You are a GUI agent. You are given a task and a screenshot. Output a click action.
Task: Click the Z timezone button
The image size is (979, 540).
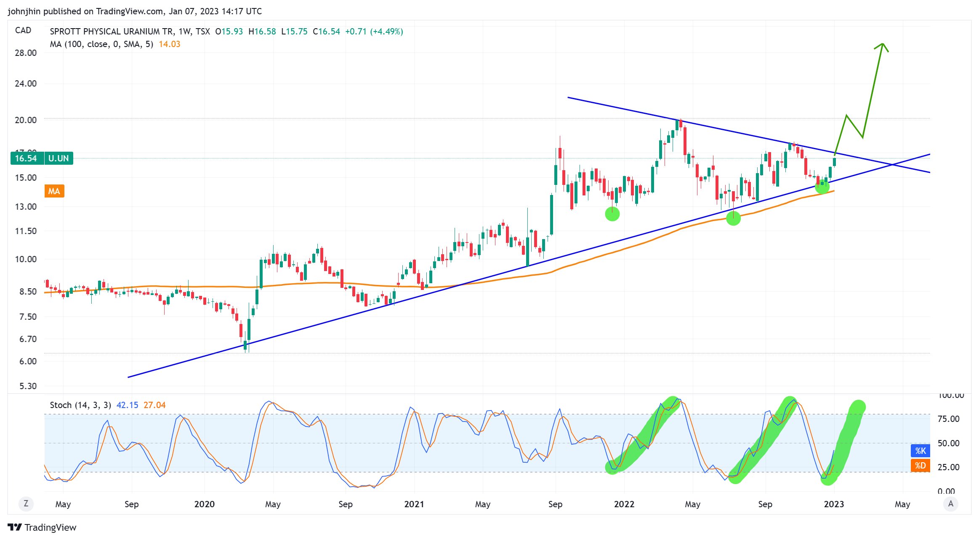coord(26,503)
